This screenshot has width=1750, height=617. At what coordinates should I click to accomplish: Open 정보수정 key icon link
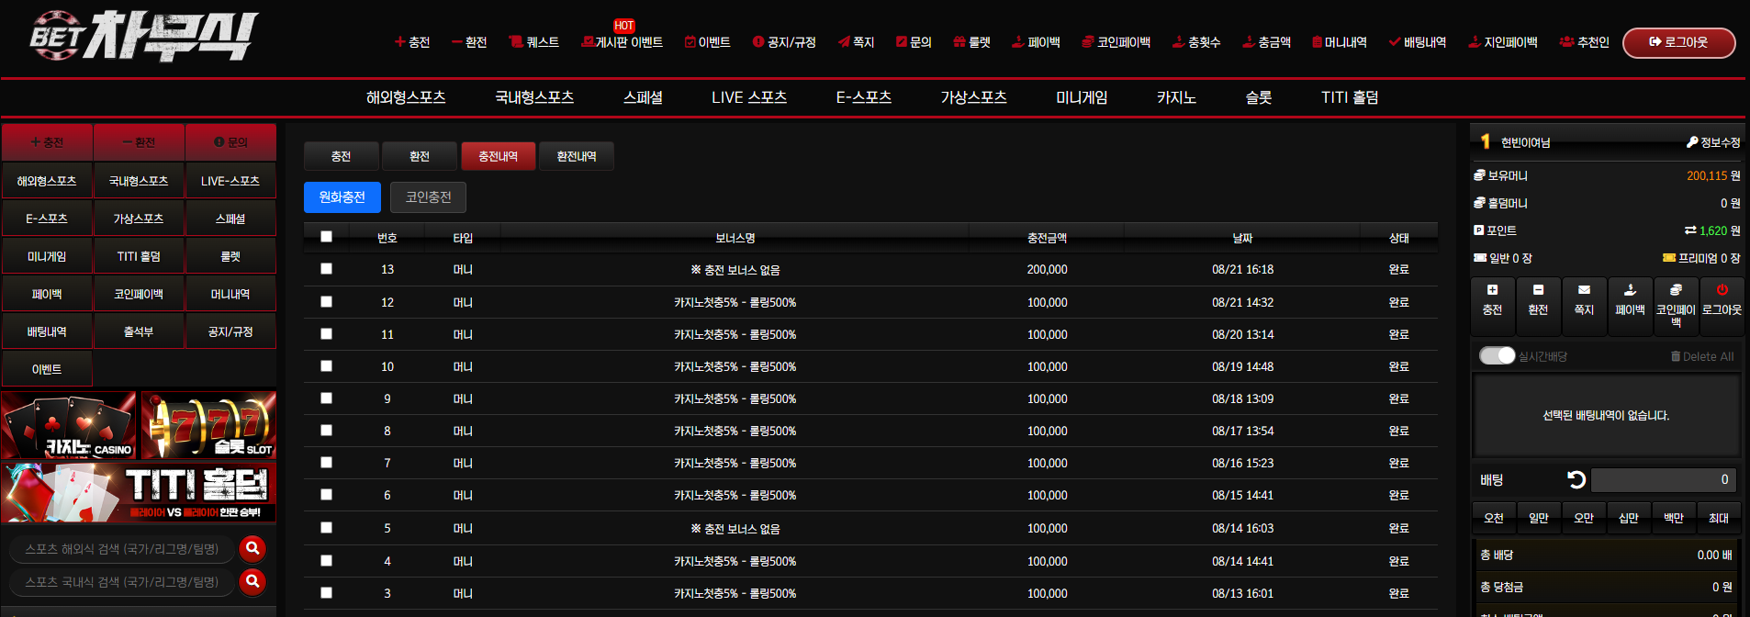click(x=1713, y=142)
